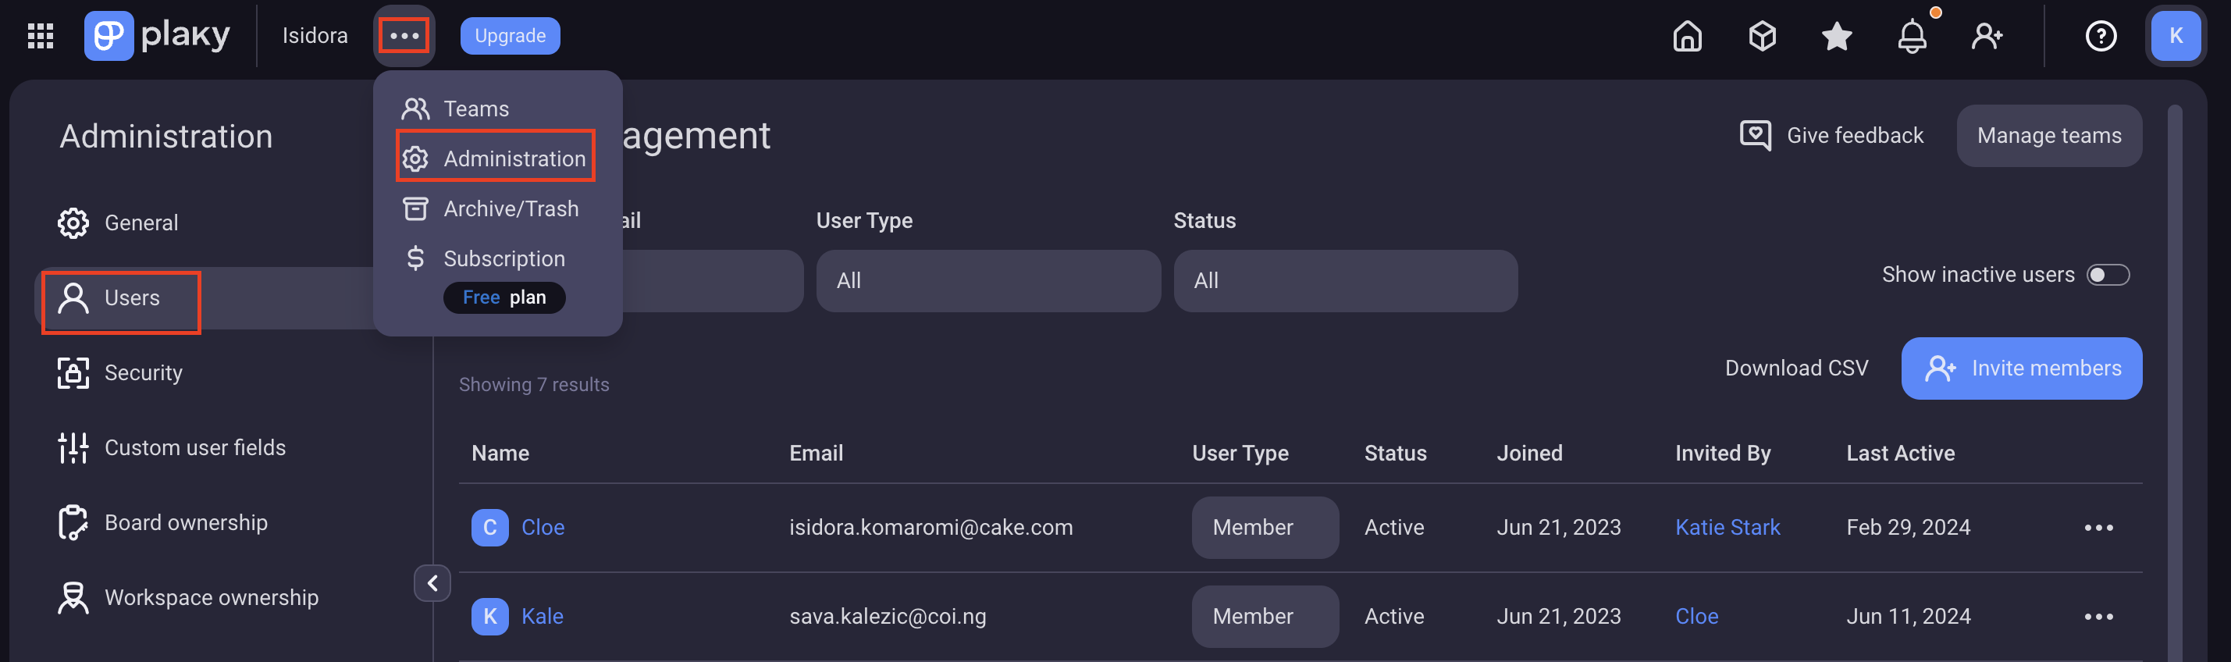Click the Give feedback icon
Image resolution: width=2231 pixels, height=662 pixels.
point(1756,135)
